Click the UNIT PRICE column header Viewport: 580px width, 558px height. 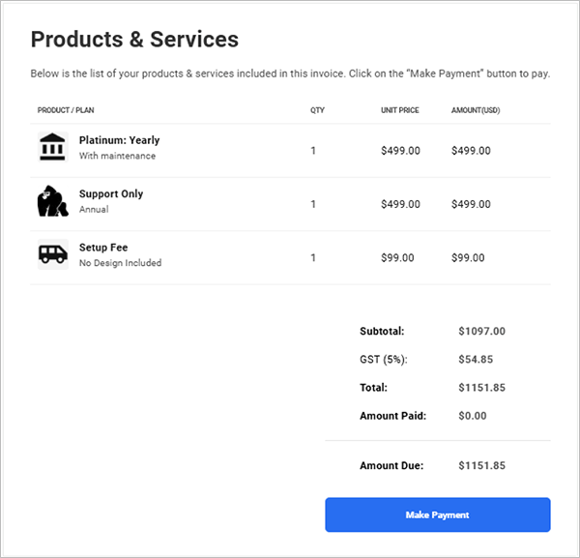click(400, 110)
